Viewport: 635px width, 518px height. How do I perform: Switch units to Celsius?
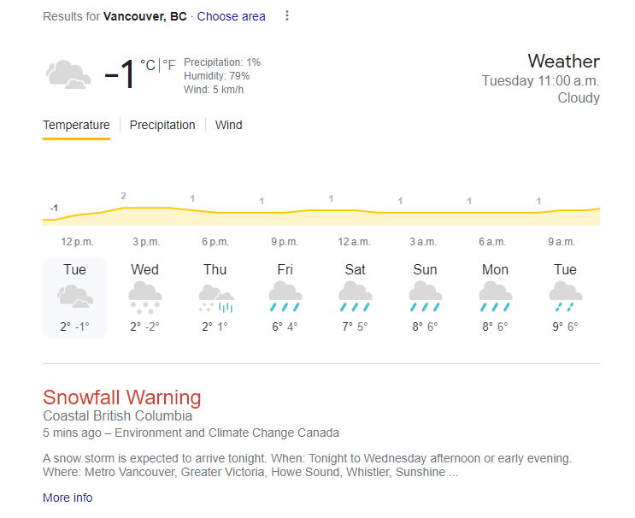click(x=148, y=65)
